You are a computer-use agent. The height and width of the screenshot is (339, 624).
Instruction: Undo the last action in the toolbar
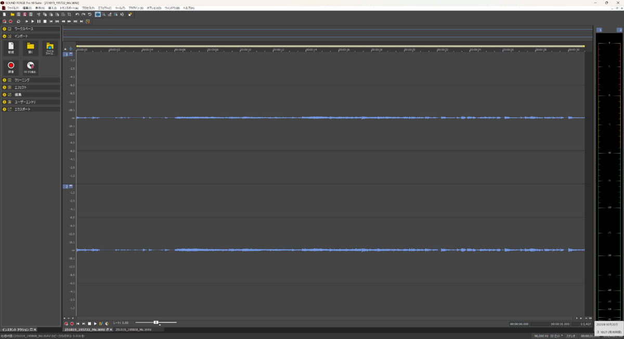pos(77,15)
